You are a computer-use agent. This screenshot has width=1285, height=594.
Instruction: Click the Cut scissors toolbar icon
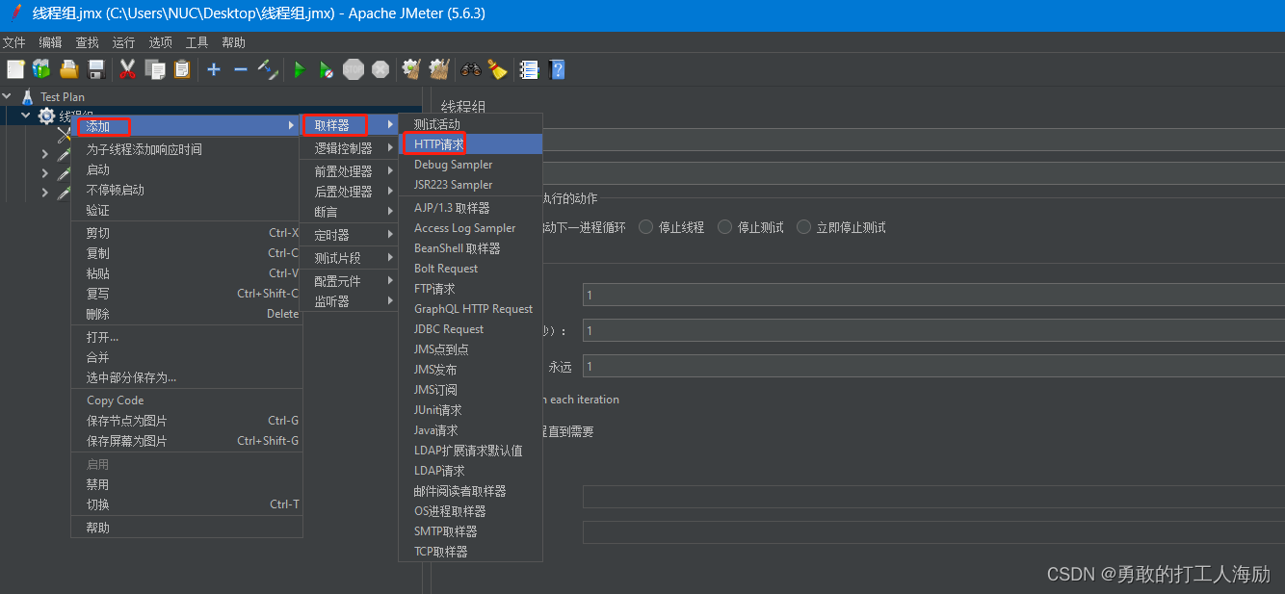point(127,69)
